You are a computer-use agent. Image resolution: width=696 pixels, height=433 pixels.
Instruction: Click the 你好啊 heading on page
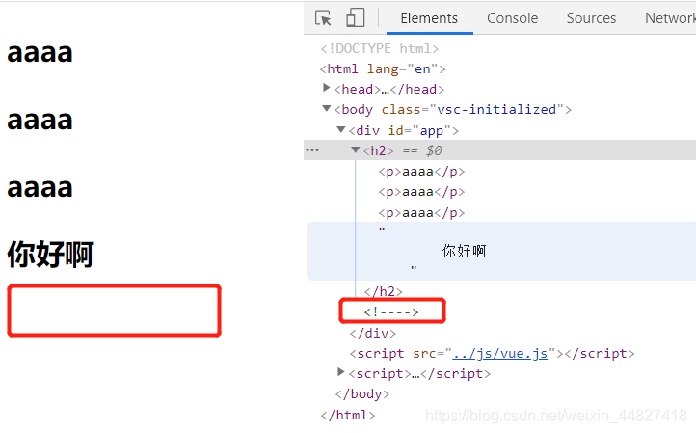(x=50, y=254)
